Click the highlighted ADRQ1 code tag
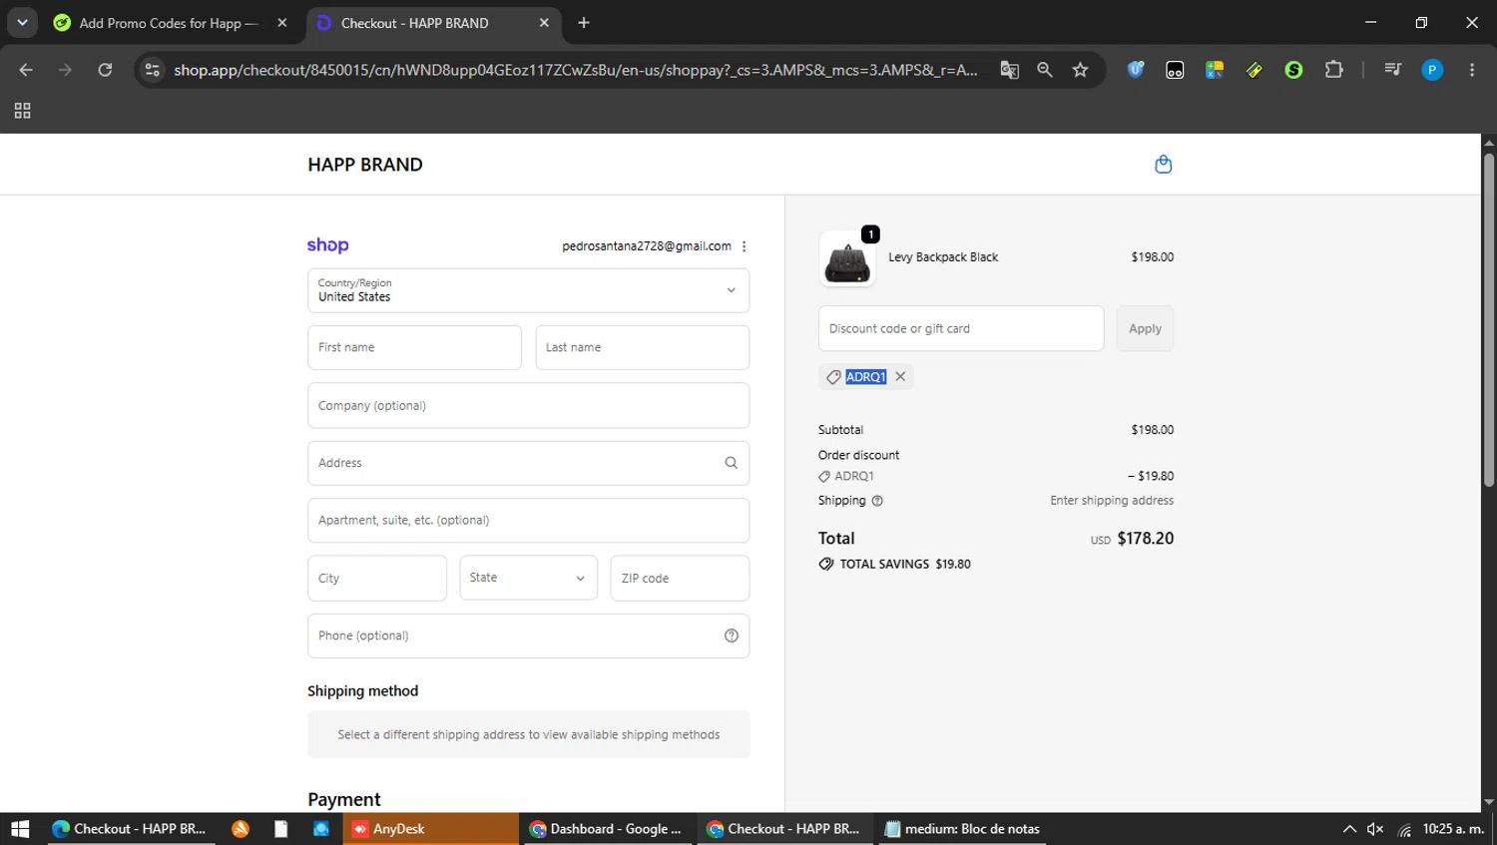 pos(865,376)
